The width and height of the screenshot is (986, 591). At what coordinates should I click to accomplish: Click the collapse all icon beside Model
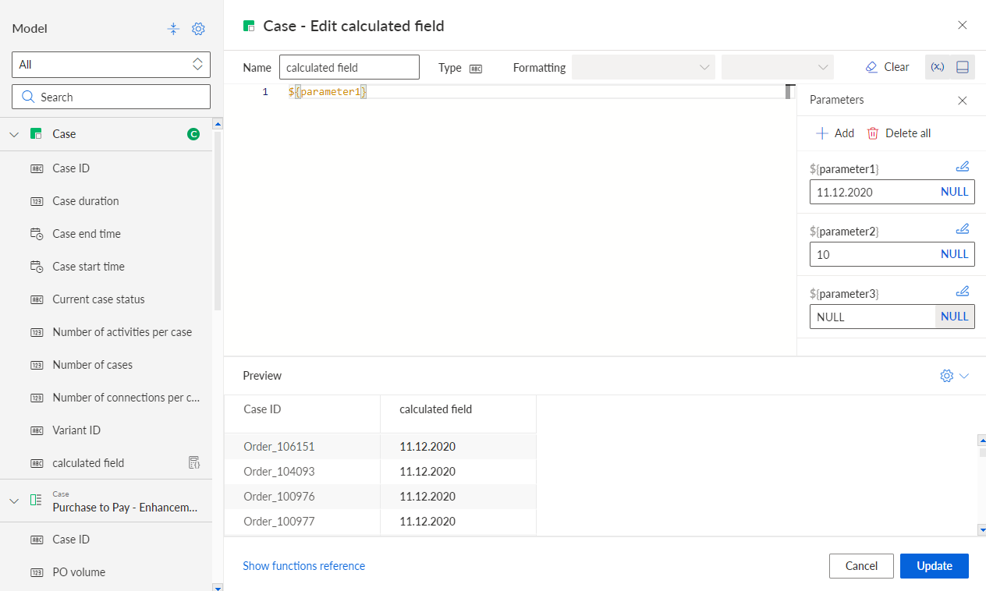point(174,29)
